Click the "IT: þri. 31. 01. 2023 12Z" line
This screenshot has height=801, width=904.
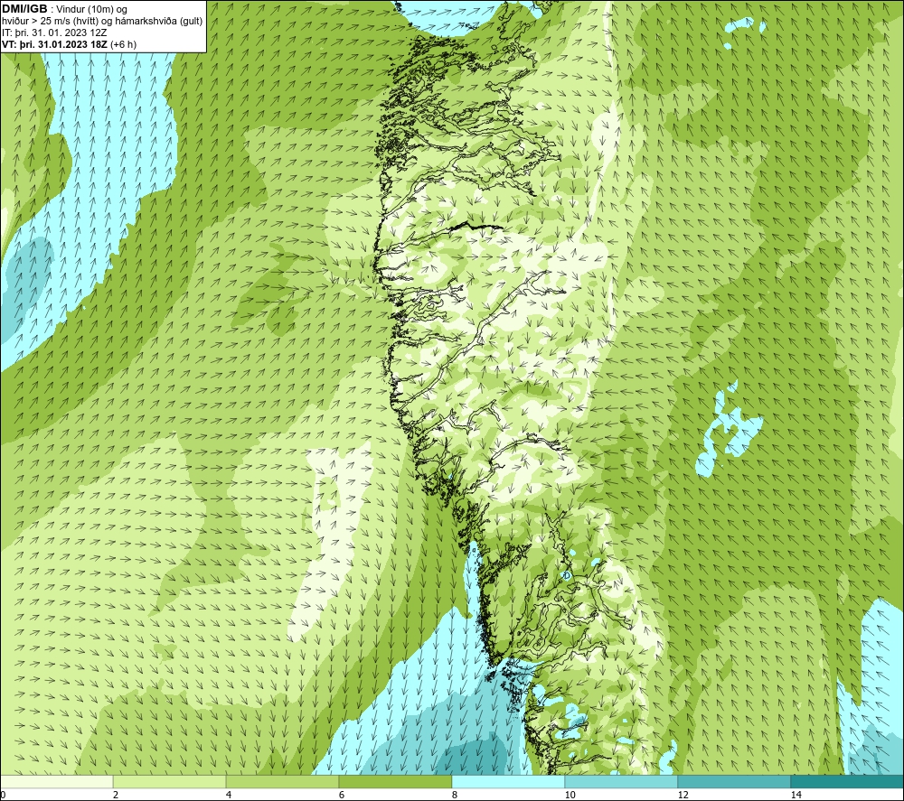pos(54,33)
